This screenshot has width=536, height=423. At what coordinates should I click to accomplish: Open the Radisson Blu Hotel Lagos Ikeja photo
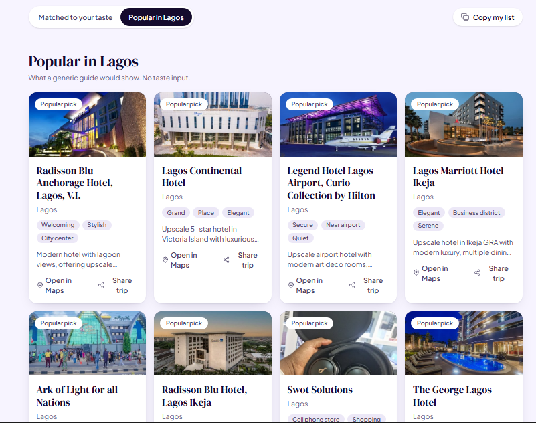click(x=213, y=343)
